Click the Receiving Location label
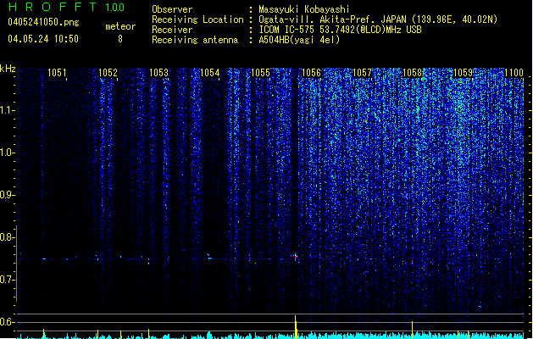Viewport: 533px width, 339px height. pos(197,19)
